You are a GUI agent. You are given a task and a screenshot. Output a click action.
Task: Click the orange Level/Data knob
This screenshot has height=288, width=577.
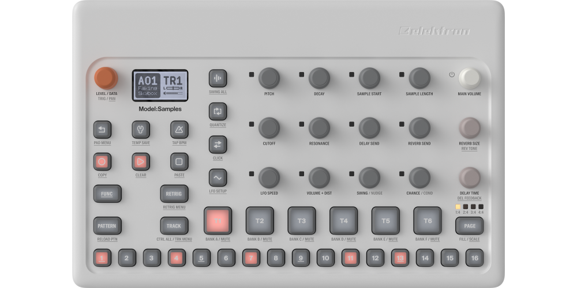(106, 78)
